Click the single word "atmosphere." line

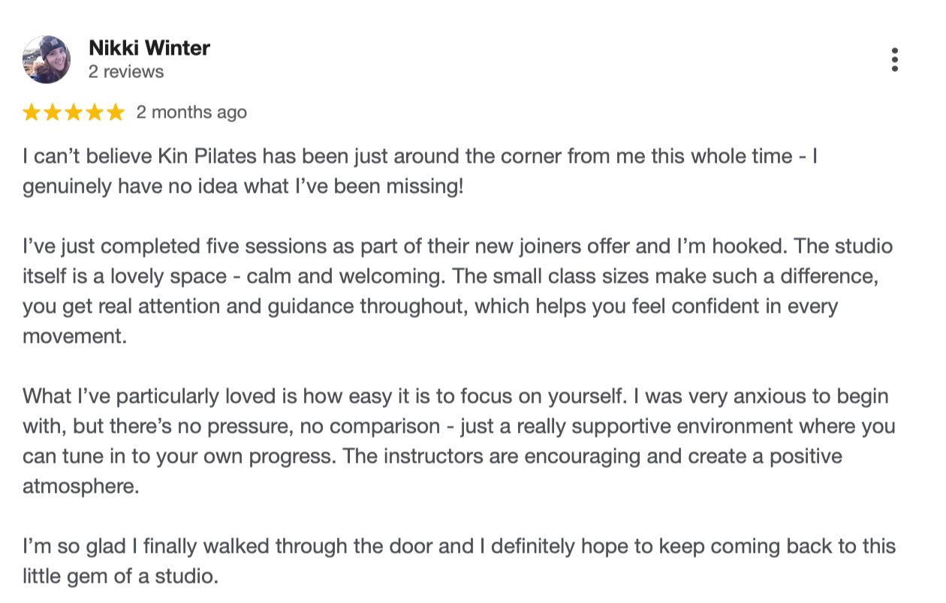pyautogui.click(x=81, y=487)
